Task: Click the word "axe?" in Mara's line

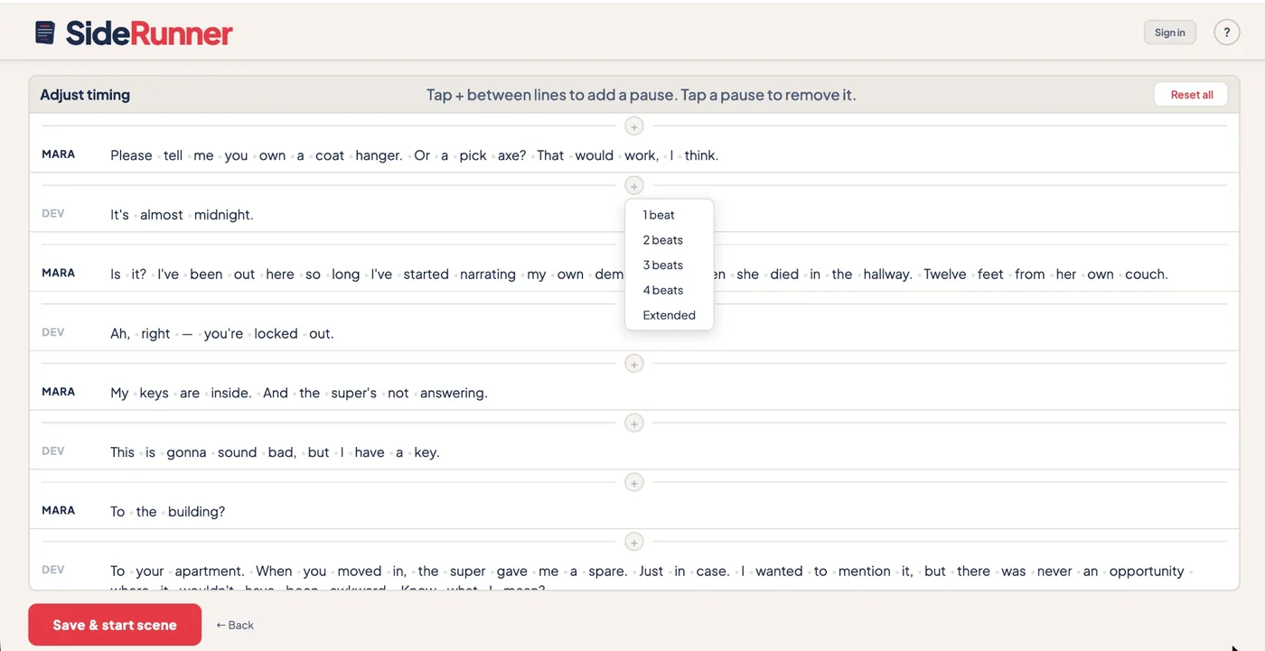Action: pyautogui.click(x=511, y=155)
